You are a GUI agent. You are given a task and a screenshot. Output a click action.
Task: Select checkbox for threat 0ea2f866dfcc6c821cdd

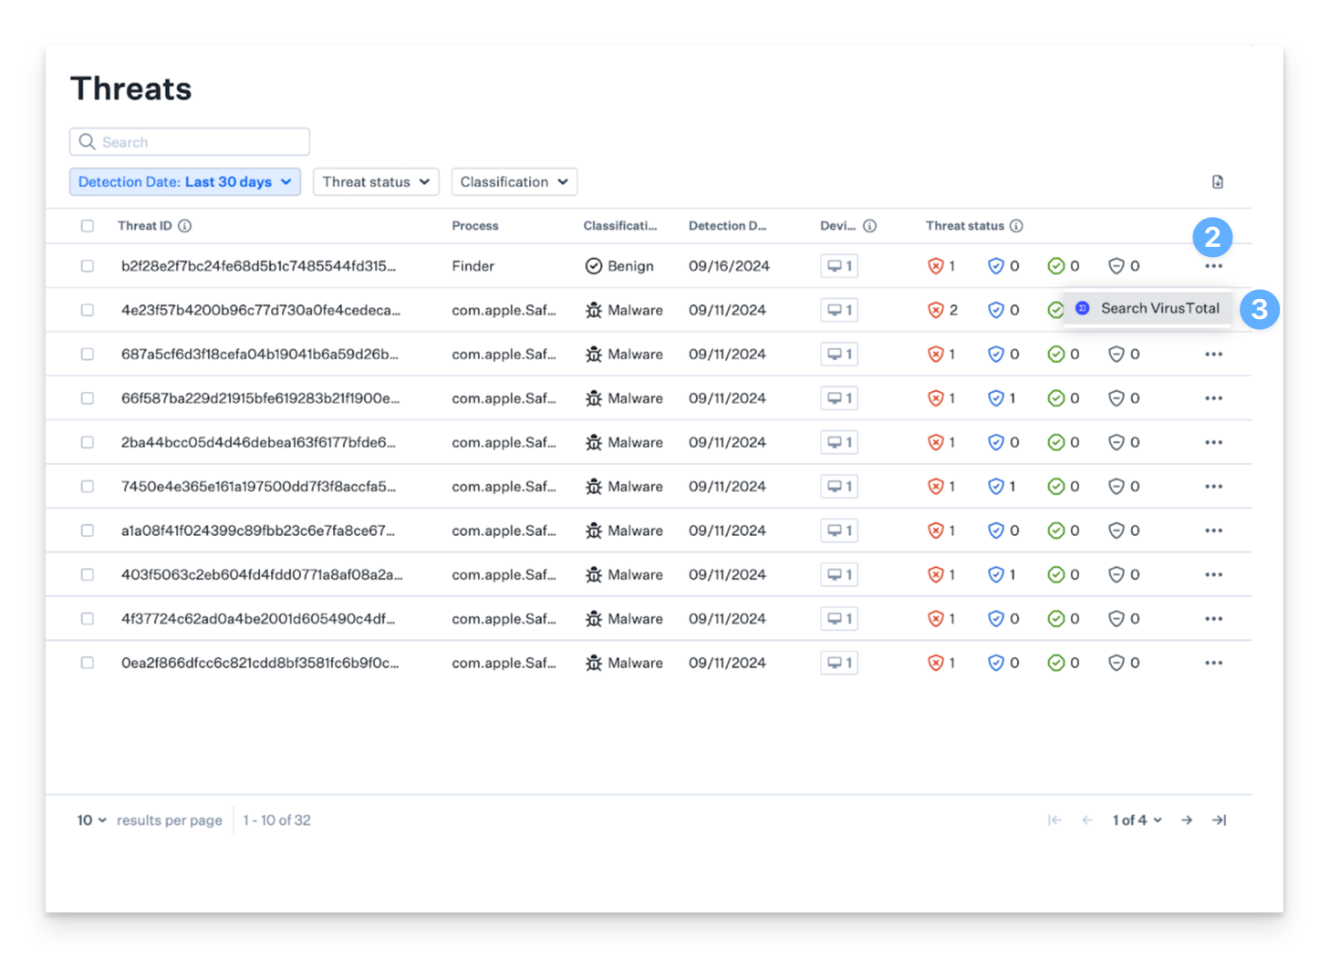(88, 664)
